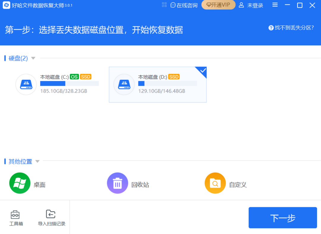Open the 工具箱 toolbox
321x234 pixels.
(16, 218)
